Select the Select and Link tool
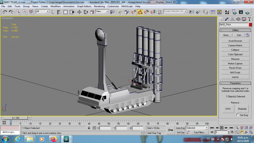 pos(19,12)
